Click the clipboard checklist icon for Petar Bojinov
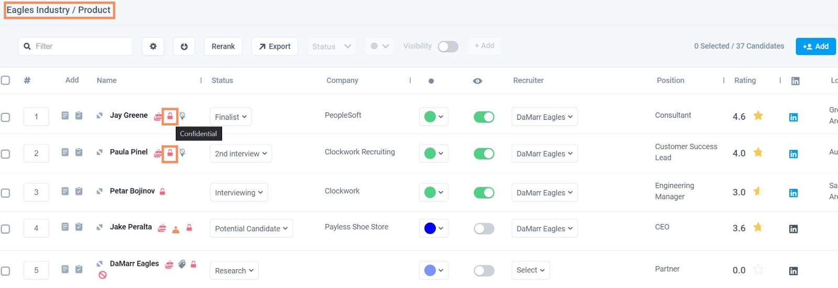The width and height of the screenshot is (838, 288). tap(79, 191)
